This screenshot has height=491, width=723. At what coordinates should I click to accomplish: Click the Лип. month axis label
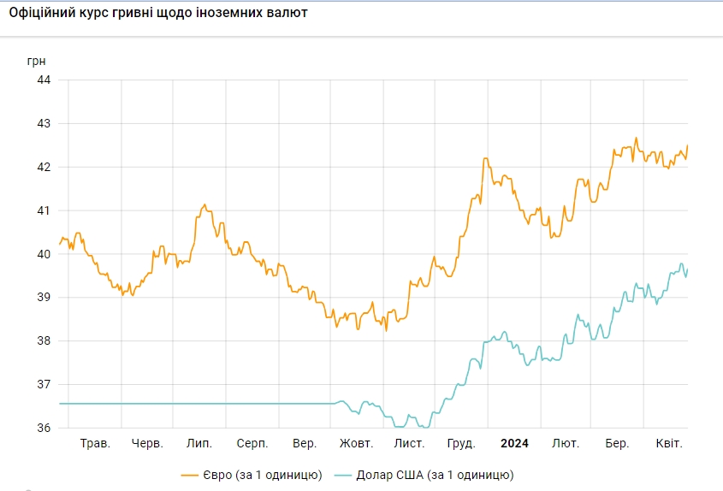(x=199, y=443)
